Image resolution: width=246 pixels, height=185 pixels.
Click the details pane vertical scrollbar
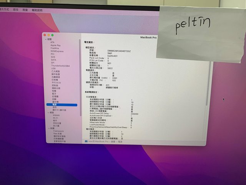[x=208, y=83]
